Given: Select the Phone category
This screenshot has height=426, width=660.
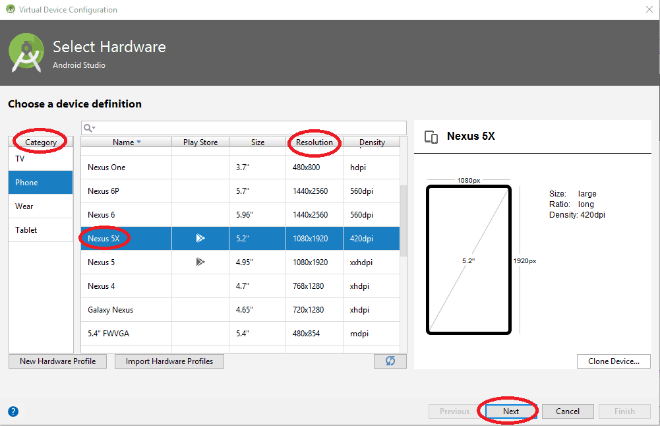Looking at the screenshot, I should [40, 182].
